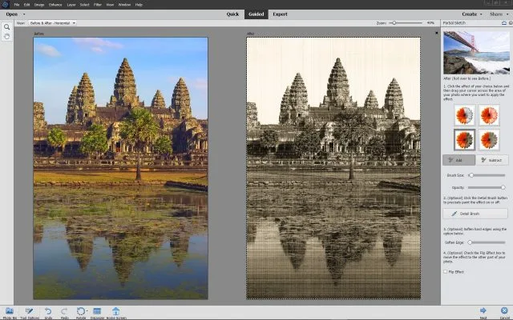
Task: Open the Organizer from the bottom bar
Action: tap(97, 313)
